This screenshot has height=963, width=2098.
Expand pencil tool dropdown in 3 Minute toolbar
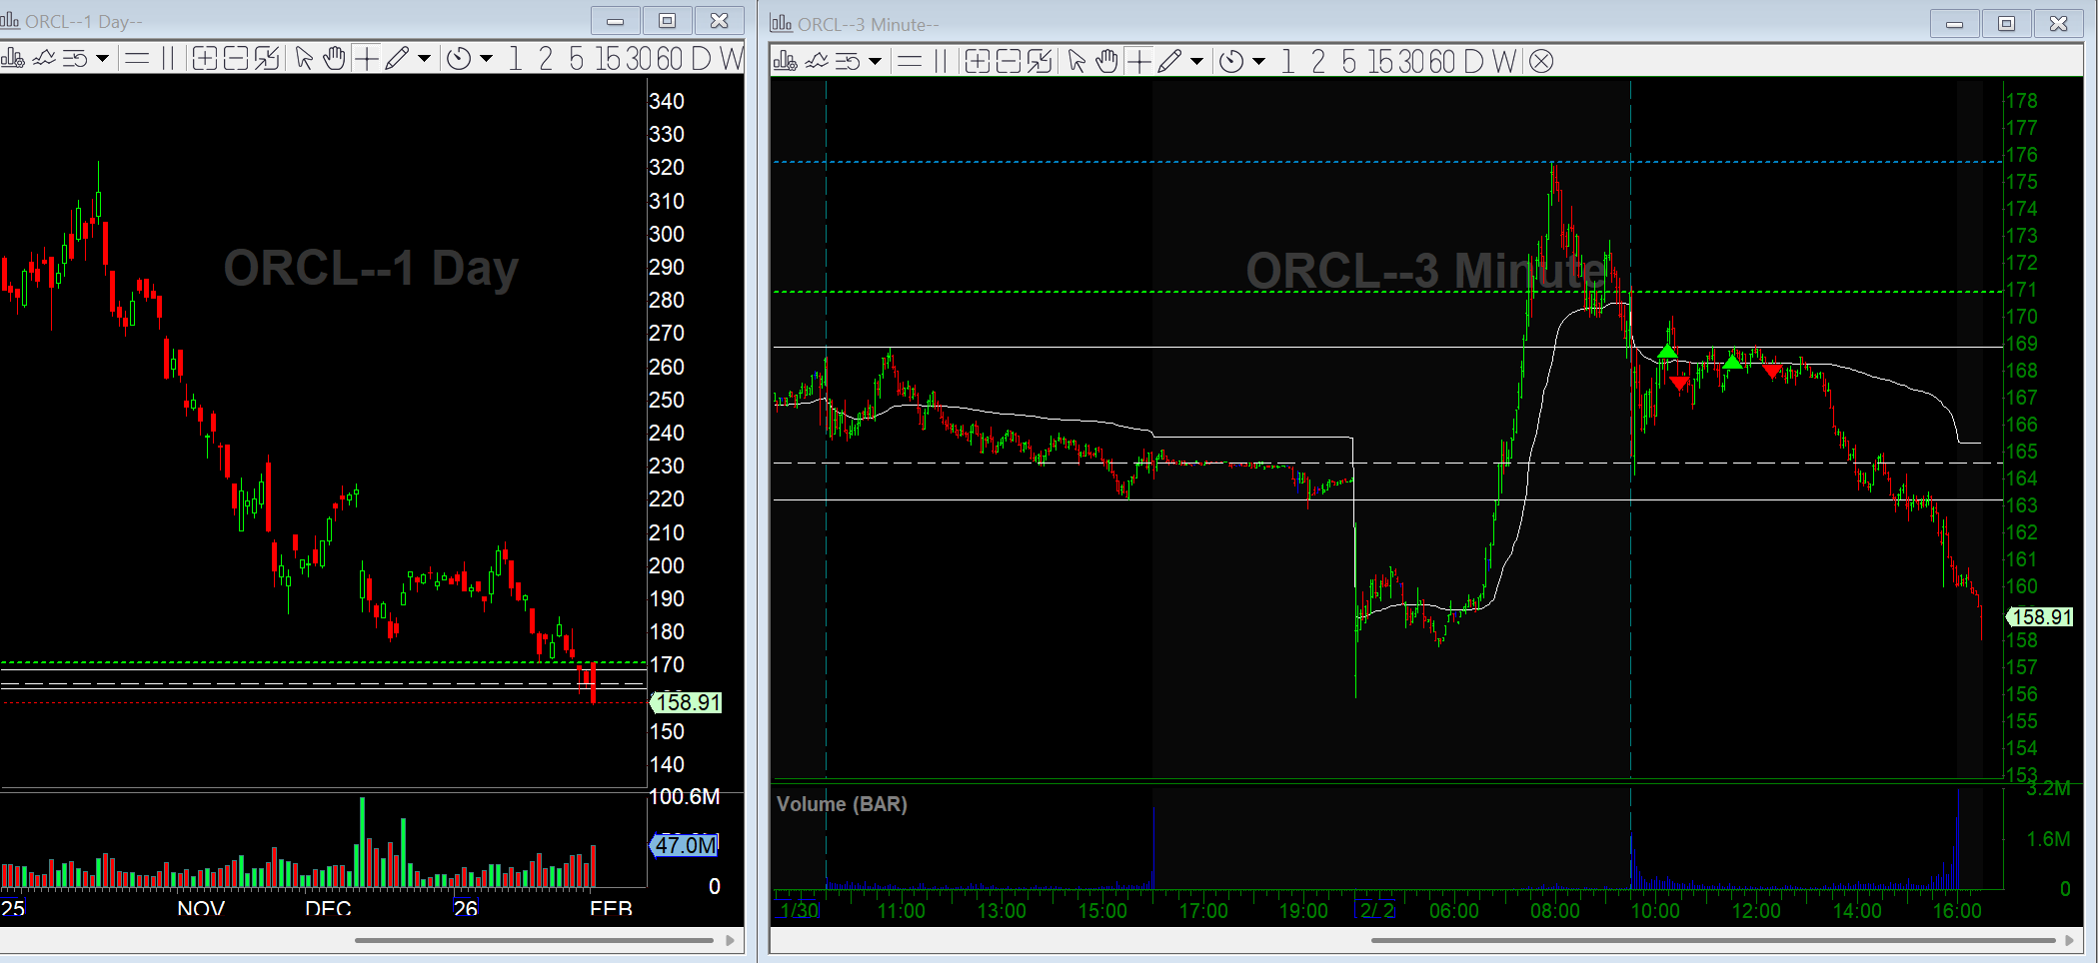(x=1196, y=61)
